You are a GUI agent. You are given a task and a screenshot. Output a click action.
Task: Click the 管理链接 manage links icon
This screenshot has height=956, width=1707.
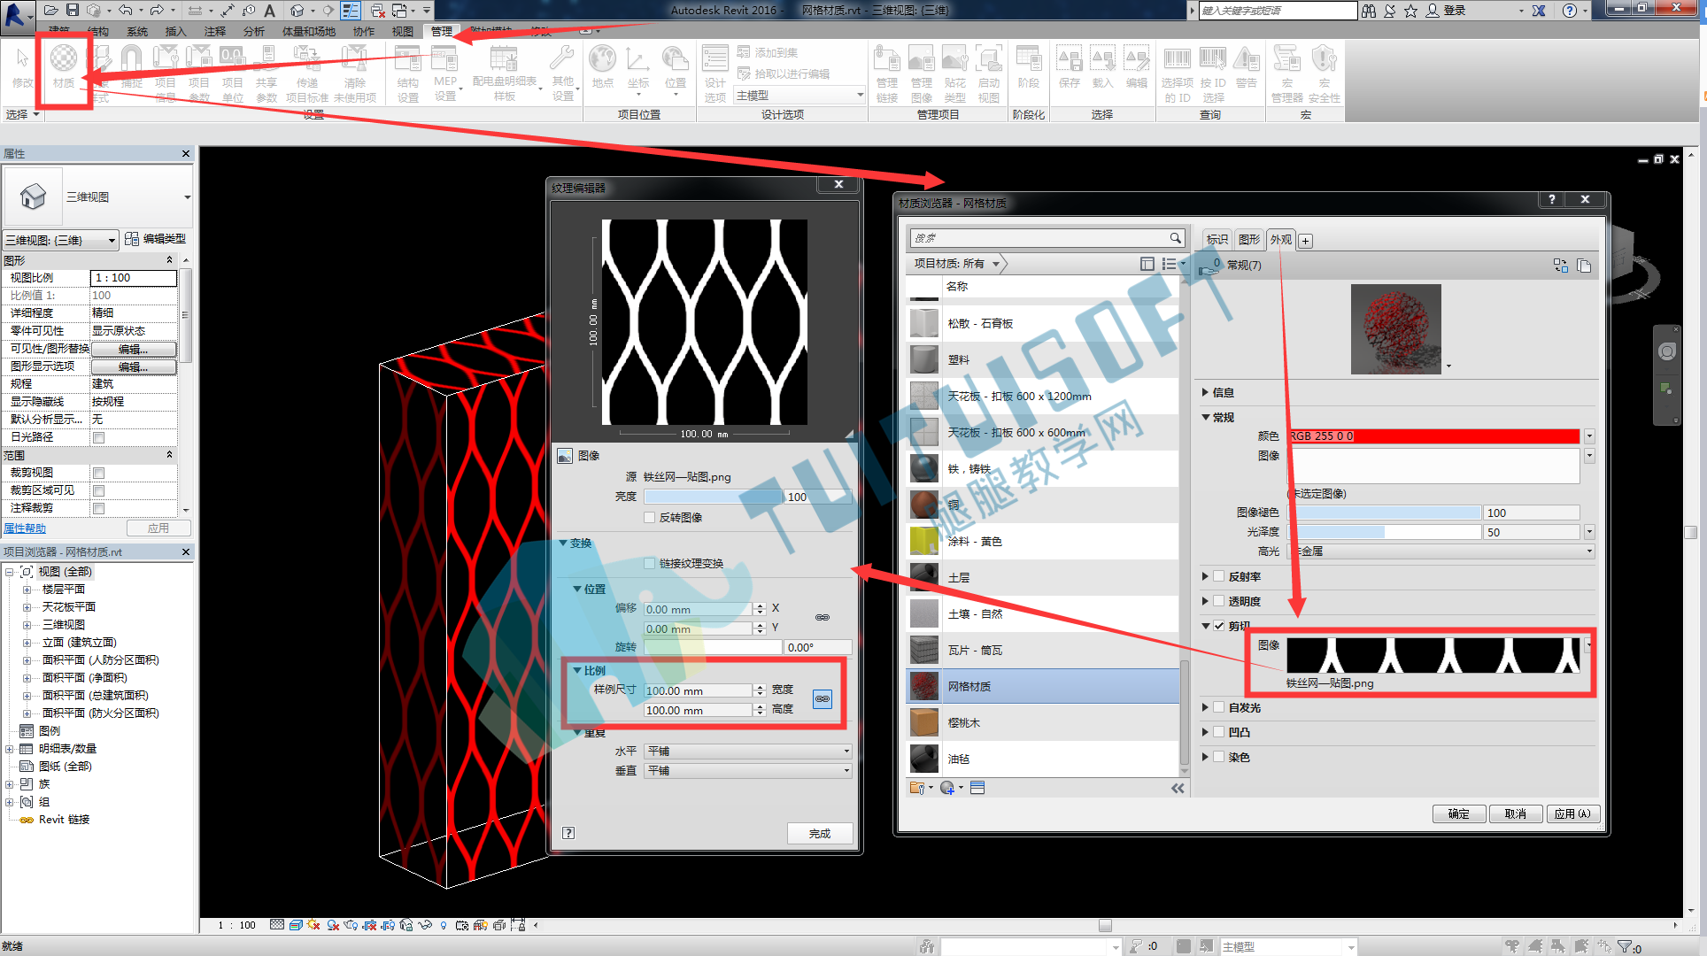[x=887, y=74]
